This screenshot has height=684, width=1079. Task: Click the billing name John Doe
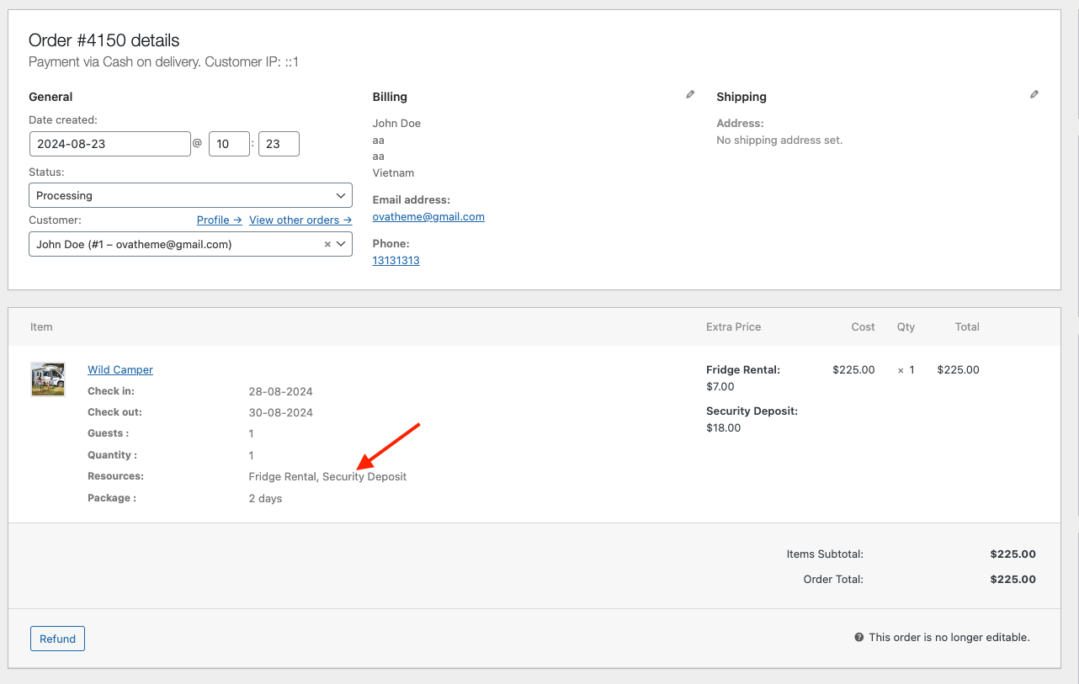point(396,123)
